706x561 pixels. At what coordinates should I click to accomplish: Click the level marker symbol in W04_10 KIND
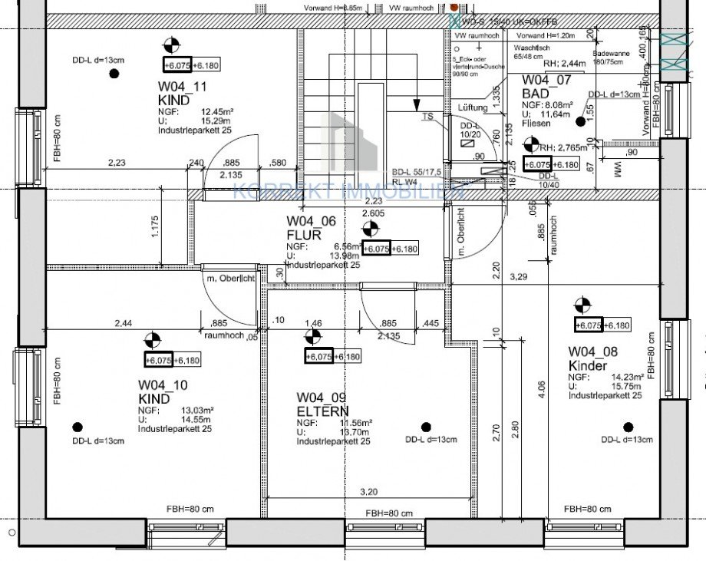point(153,341)
